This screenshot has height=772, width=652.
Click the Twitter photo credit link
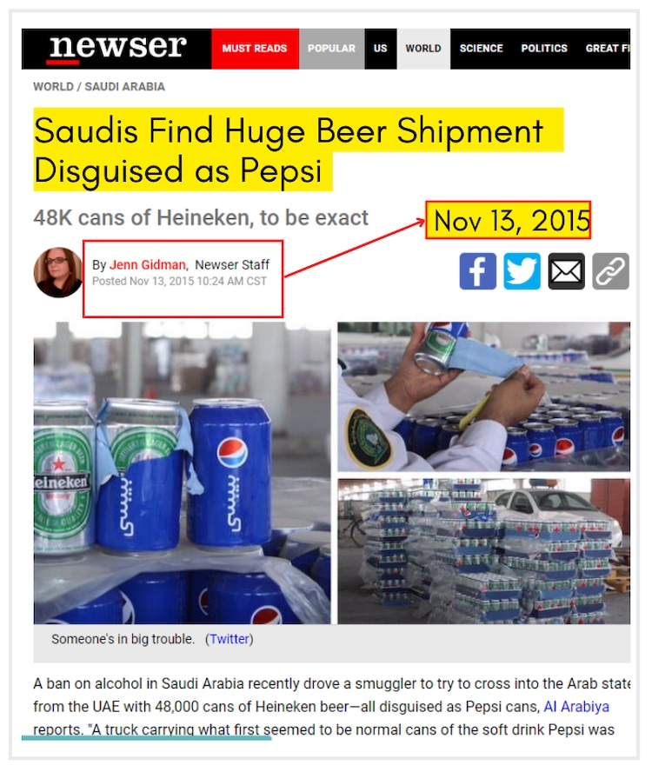(230, 639)
